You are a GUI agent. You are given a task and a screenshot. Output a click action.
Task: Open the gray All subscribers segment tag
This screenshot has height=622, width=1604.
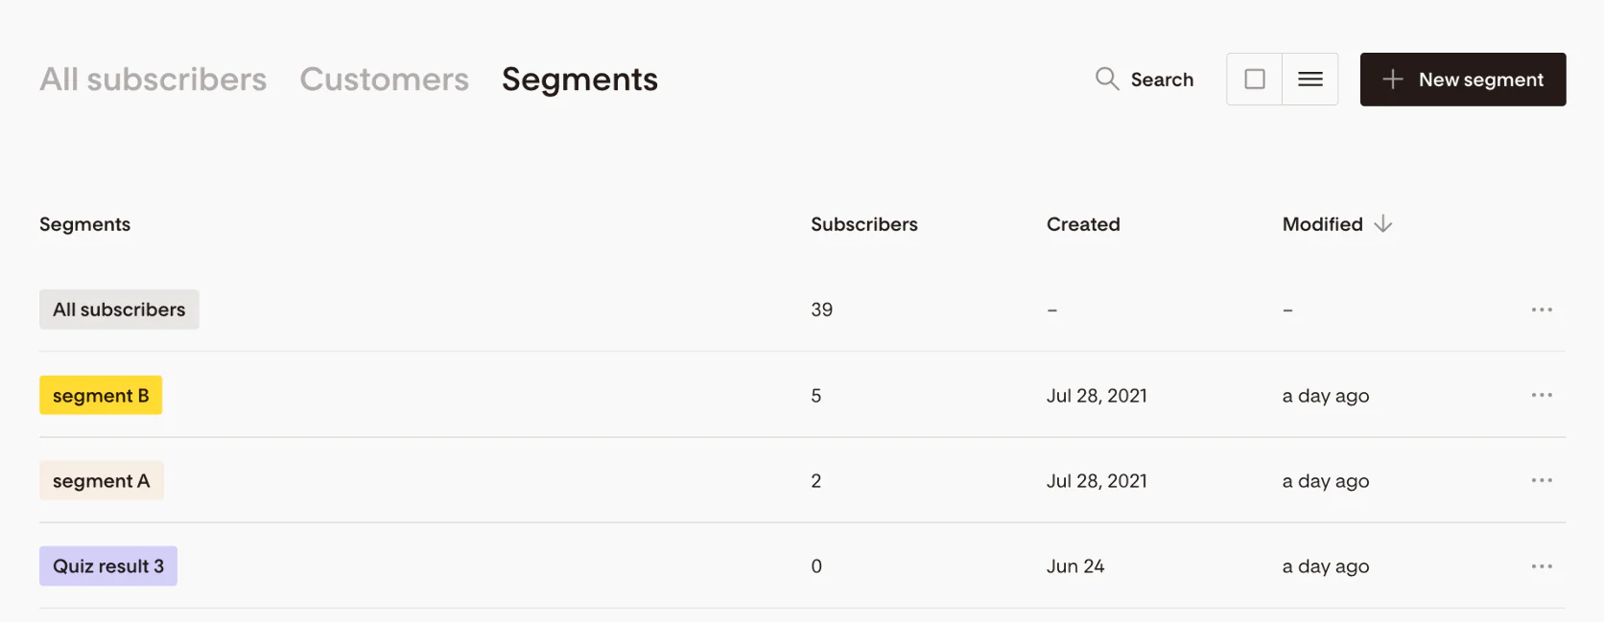click(x=119, y=310)
